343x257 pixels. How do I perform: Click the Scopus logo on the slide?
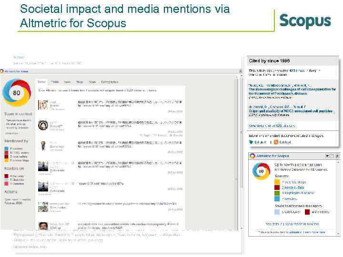305,21
